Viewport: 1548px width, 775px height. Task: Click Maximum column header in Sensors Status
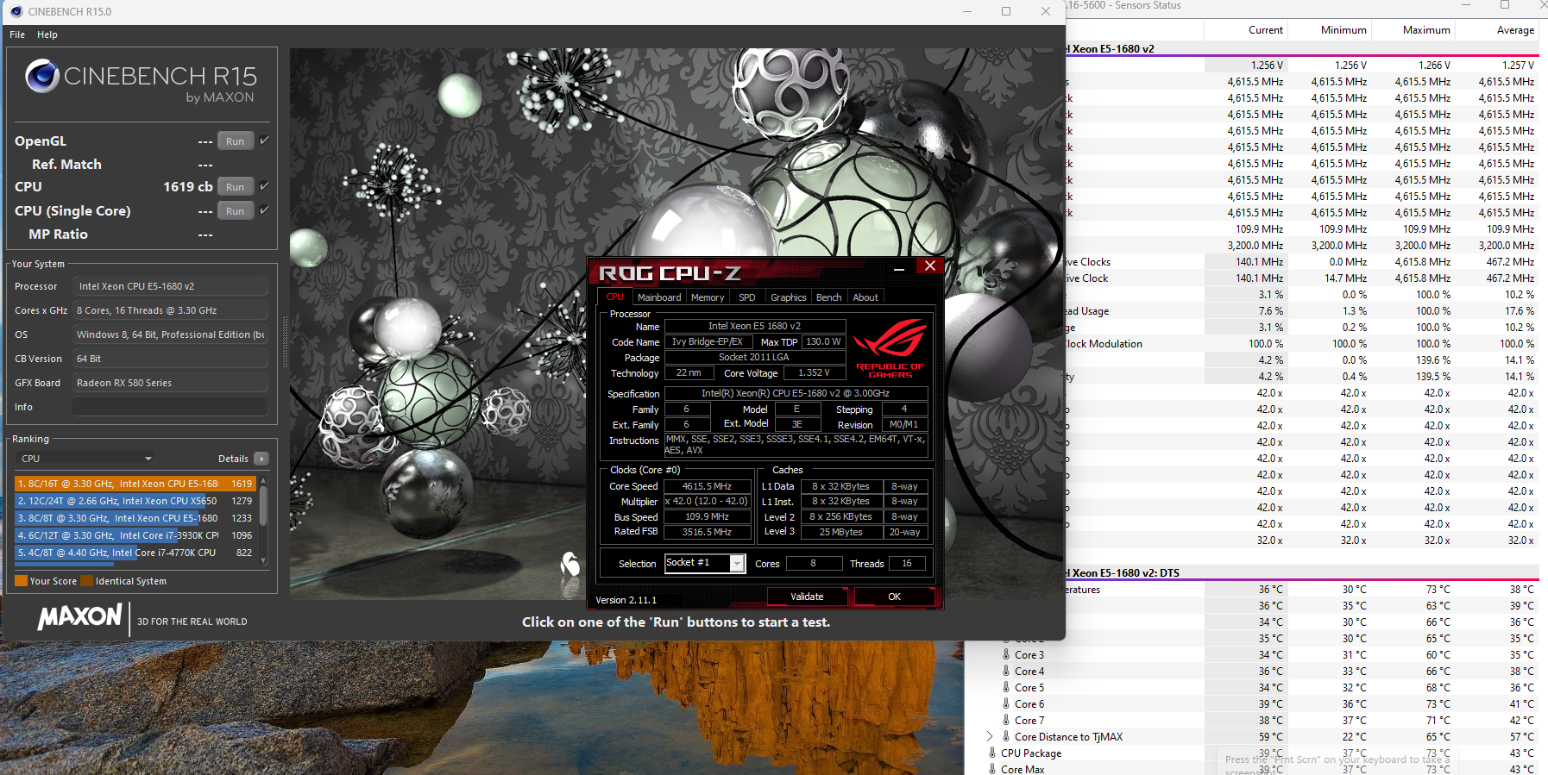tap(1426, 30)
